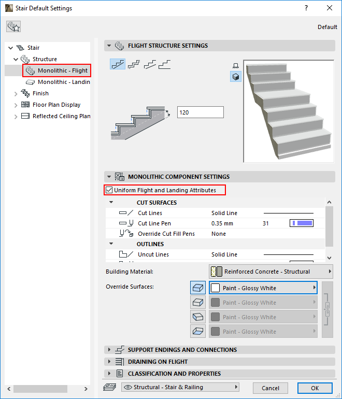The width and height of the screenshot is (342, 399).
Task: Click the Flight Structure Settings panel icon
Action: [119, 46]
